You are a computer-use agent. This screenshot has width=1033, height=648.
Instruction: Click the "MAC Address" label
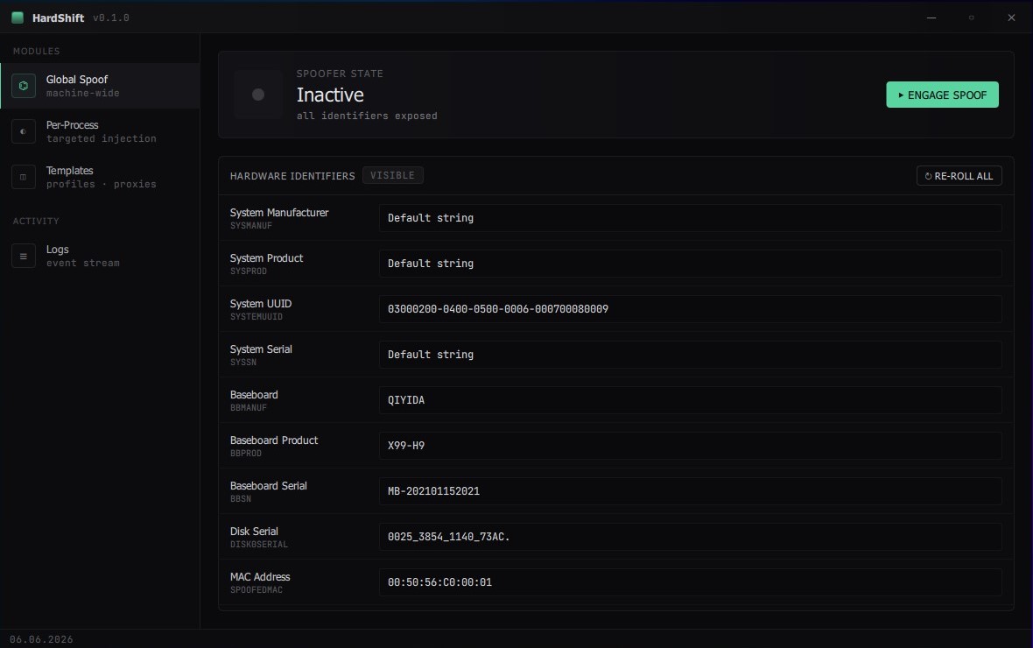coord(260,576)
